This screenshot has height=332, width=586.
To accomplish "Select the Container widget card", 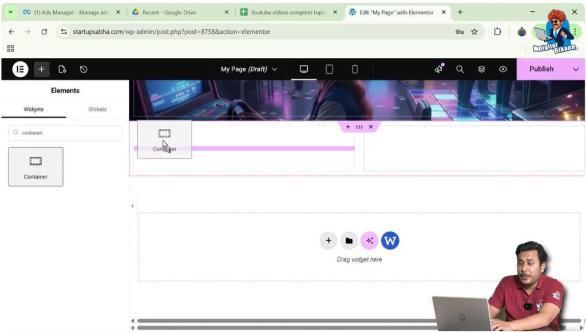I will [x=35, y=167].
